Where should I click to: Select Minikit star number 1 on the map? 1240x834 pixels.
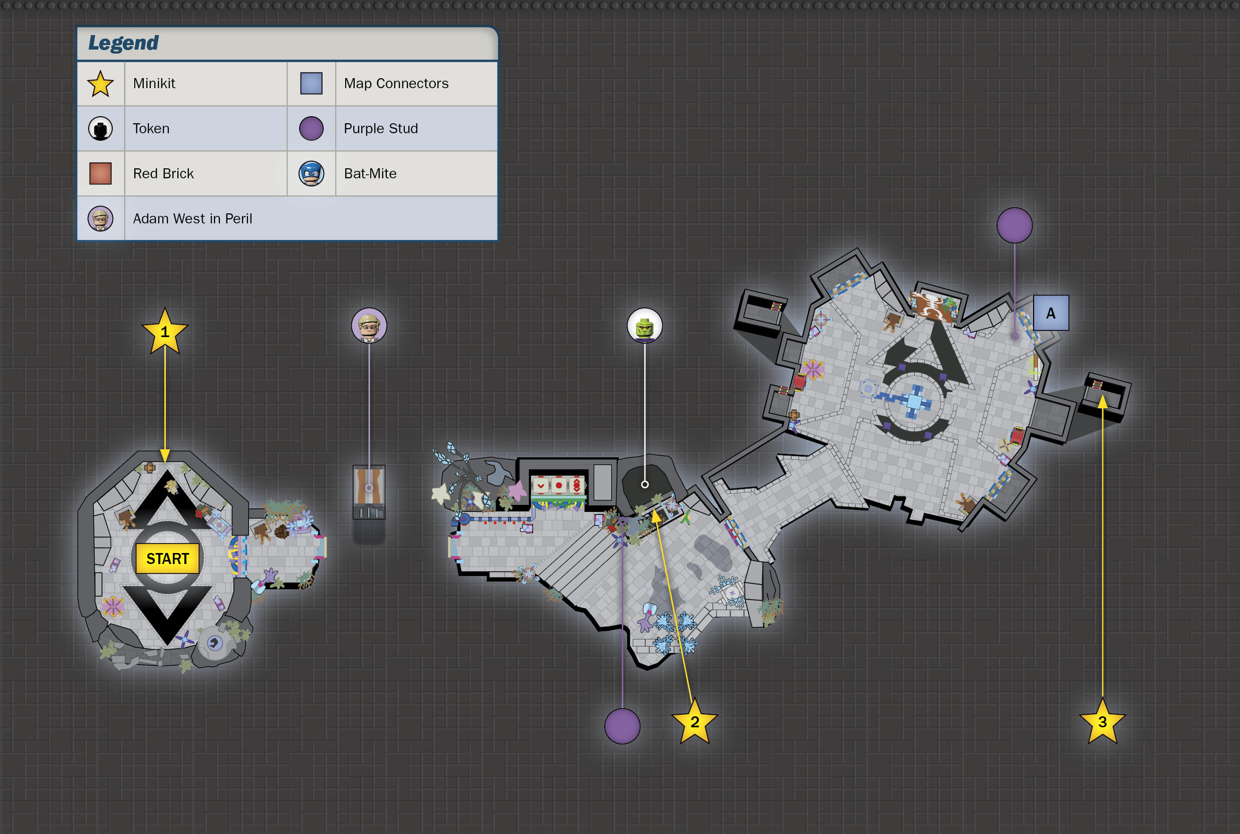pyautogui.click(x=165, y=332)
